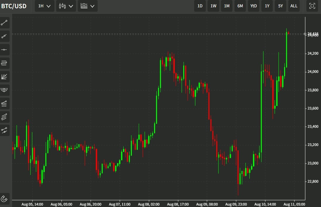Set chart range to 1M
The width and height of the screenshot is (321, 207).
point(227,6)
